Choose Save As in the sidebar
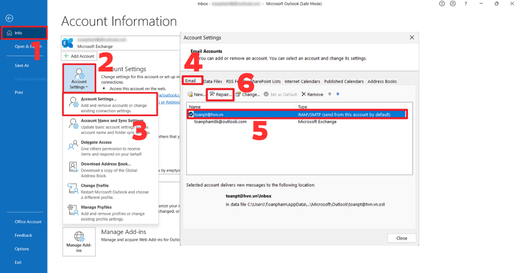This screenshot has height=273, width=520. 22,65
